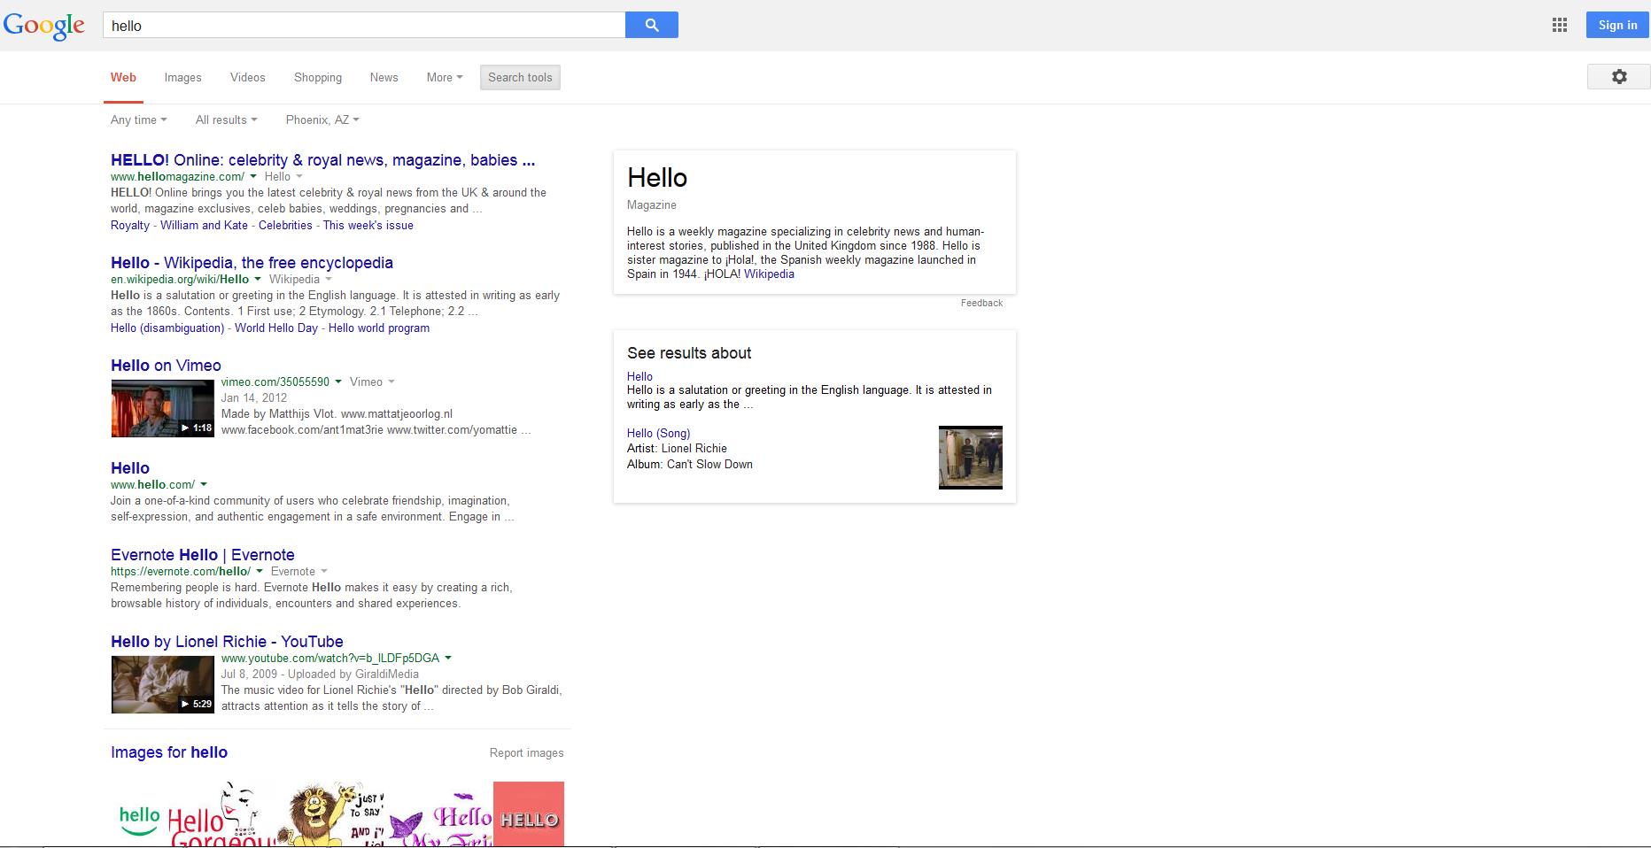The width and height of the screenshot is (1651, 848).
Task: Toggle the Search tools button
Action: pos(520,77)
